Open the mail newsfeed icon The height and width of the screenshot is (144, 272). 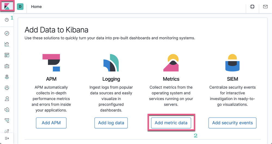coord(265,7)
